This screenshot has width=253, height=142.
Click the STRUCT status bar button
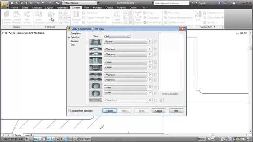[x=86, y=139]
